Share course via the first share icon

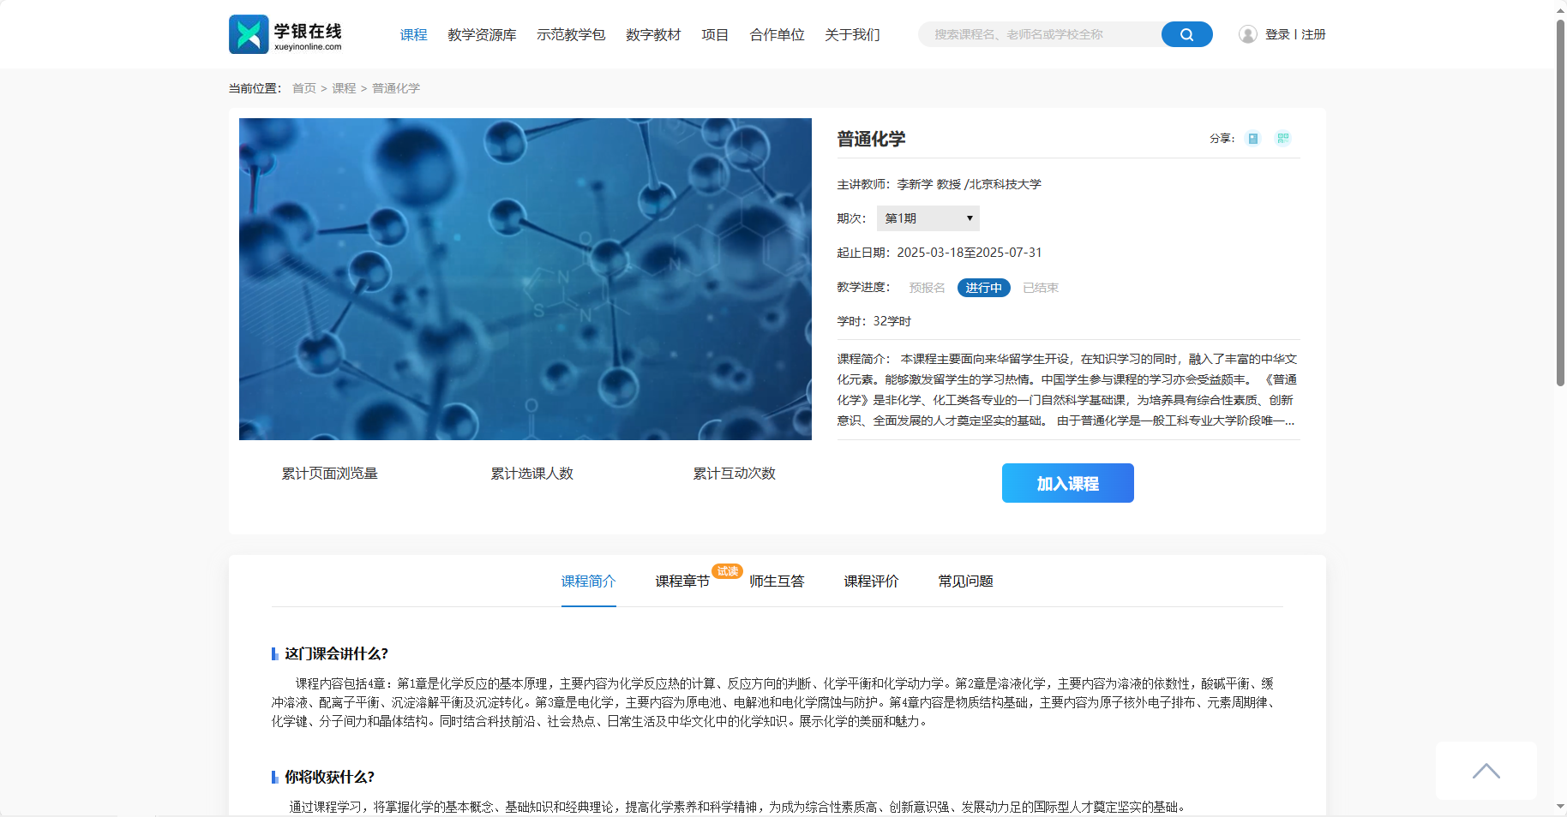[1253, 139]
